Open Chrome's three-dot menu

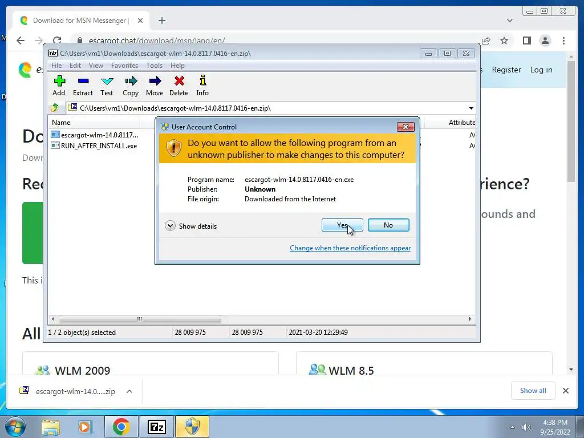click(x=563, y=40)
